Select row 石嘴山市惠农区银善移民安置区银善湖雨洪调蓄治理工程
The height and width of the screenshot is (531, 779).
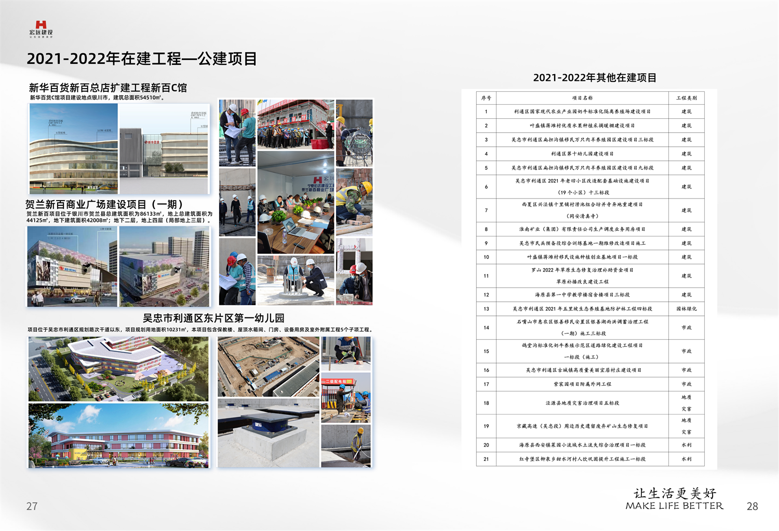click(590, 327)
